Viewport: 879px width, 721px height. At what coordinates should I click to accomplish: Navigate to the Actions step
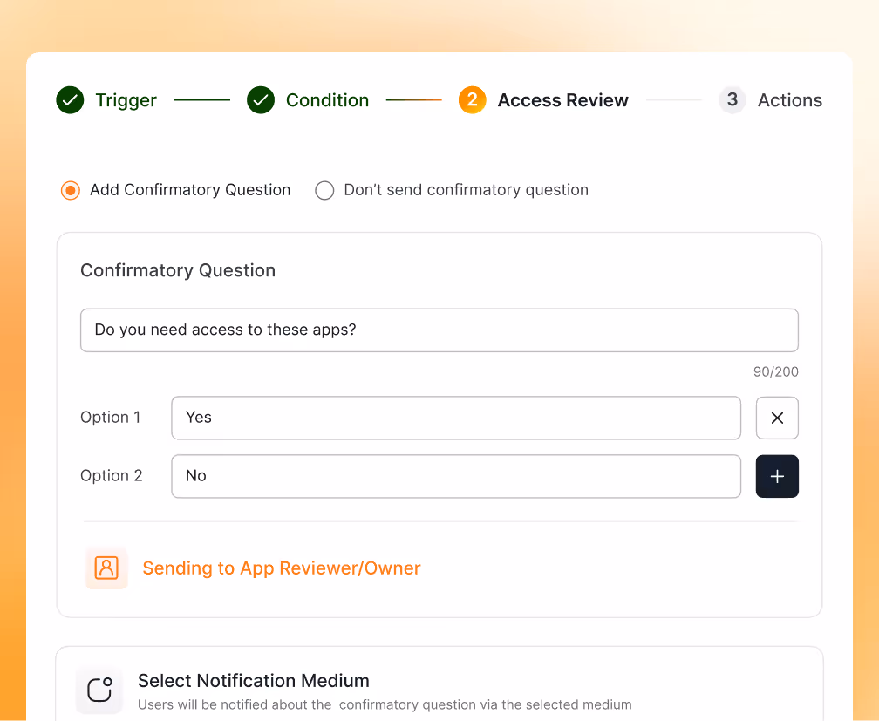tap(790, 99)
